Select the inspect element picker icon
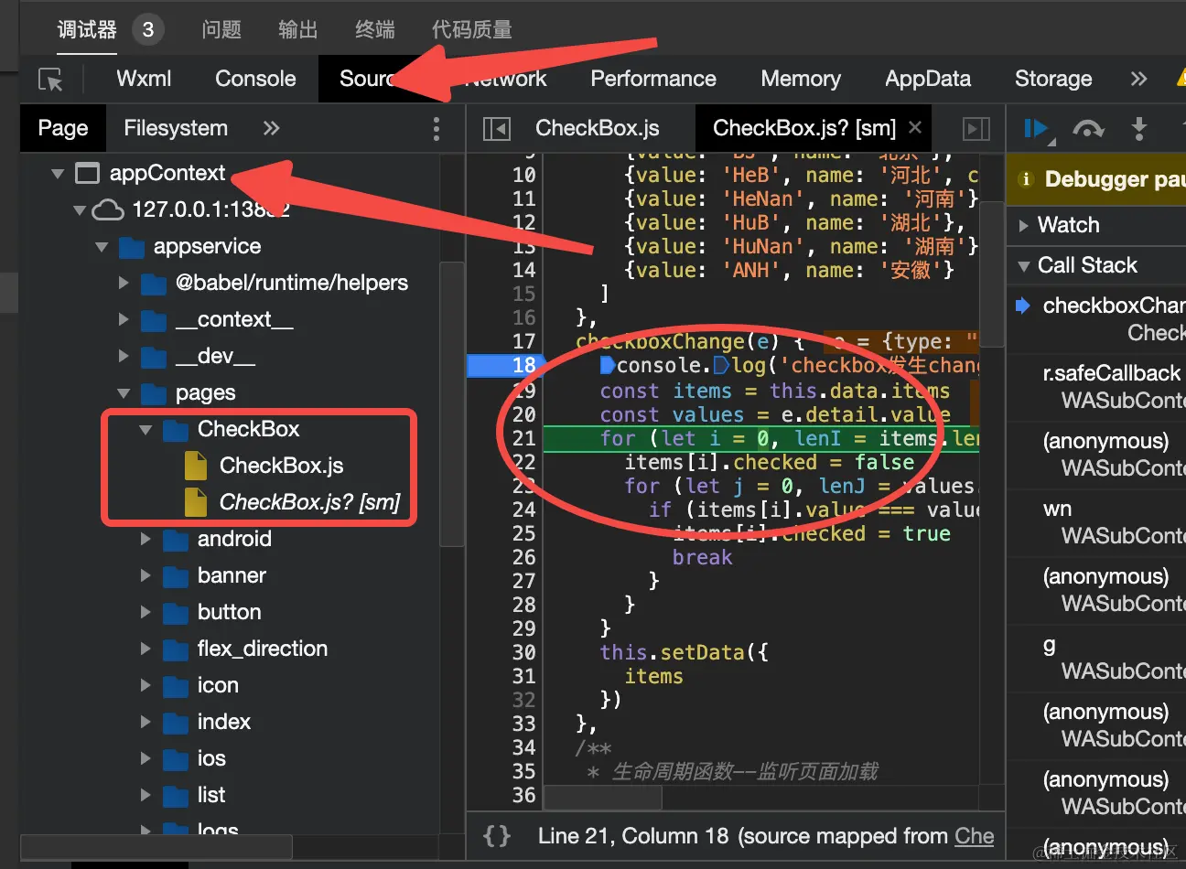Screen dimensions: 1186x869 [x=51, y=80]
